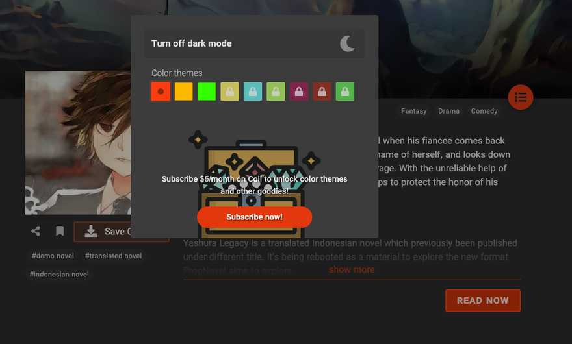The width and height of the screenshot is (572, 344).
Task: Select the locked purple theme swatch
Action: click(x=299, y=92)
